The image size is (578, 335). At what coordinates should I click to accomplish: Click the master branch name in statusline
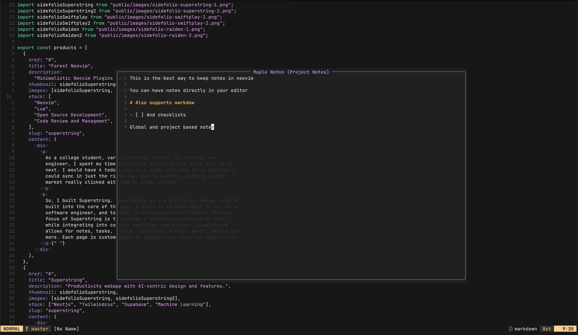pyautogui.click(x=40, y=329)
